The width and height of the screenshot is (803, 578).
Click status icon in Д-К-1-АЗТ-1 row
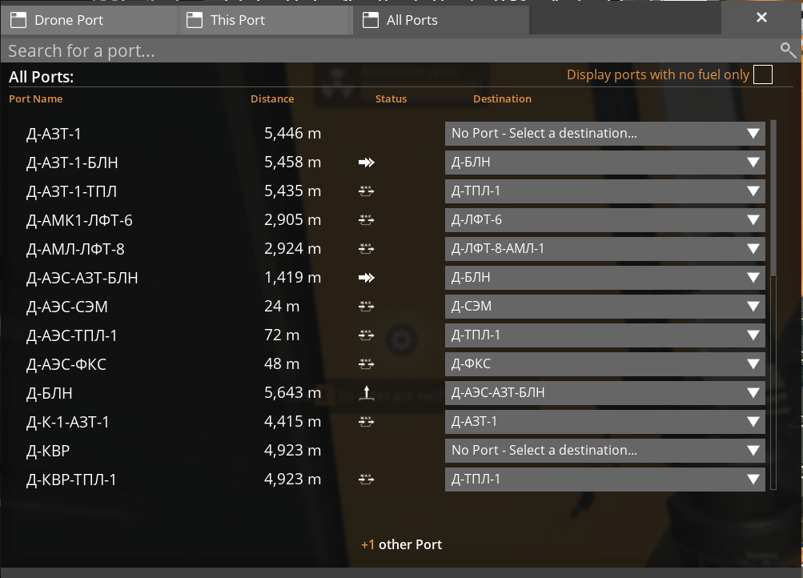click(366, 422)
